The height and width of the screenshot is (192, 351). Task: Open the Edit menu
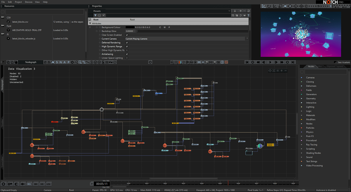[x=10, y=2]
